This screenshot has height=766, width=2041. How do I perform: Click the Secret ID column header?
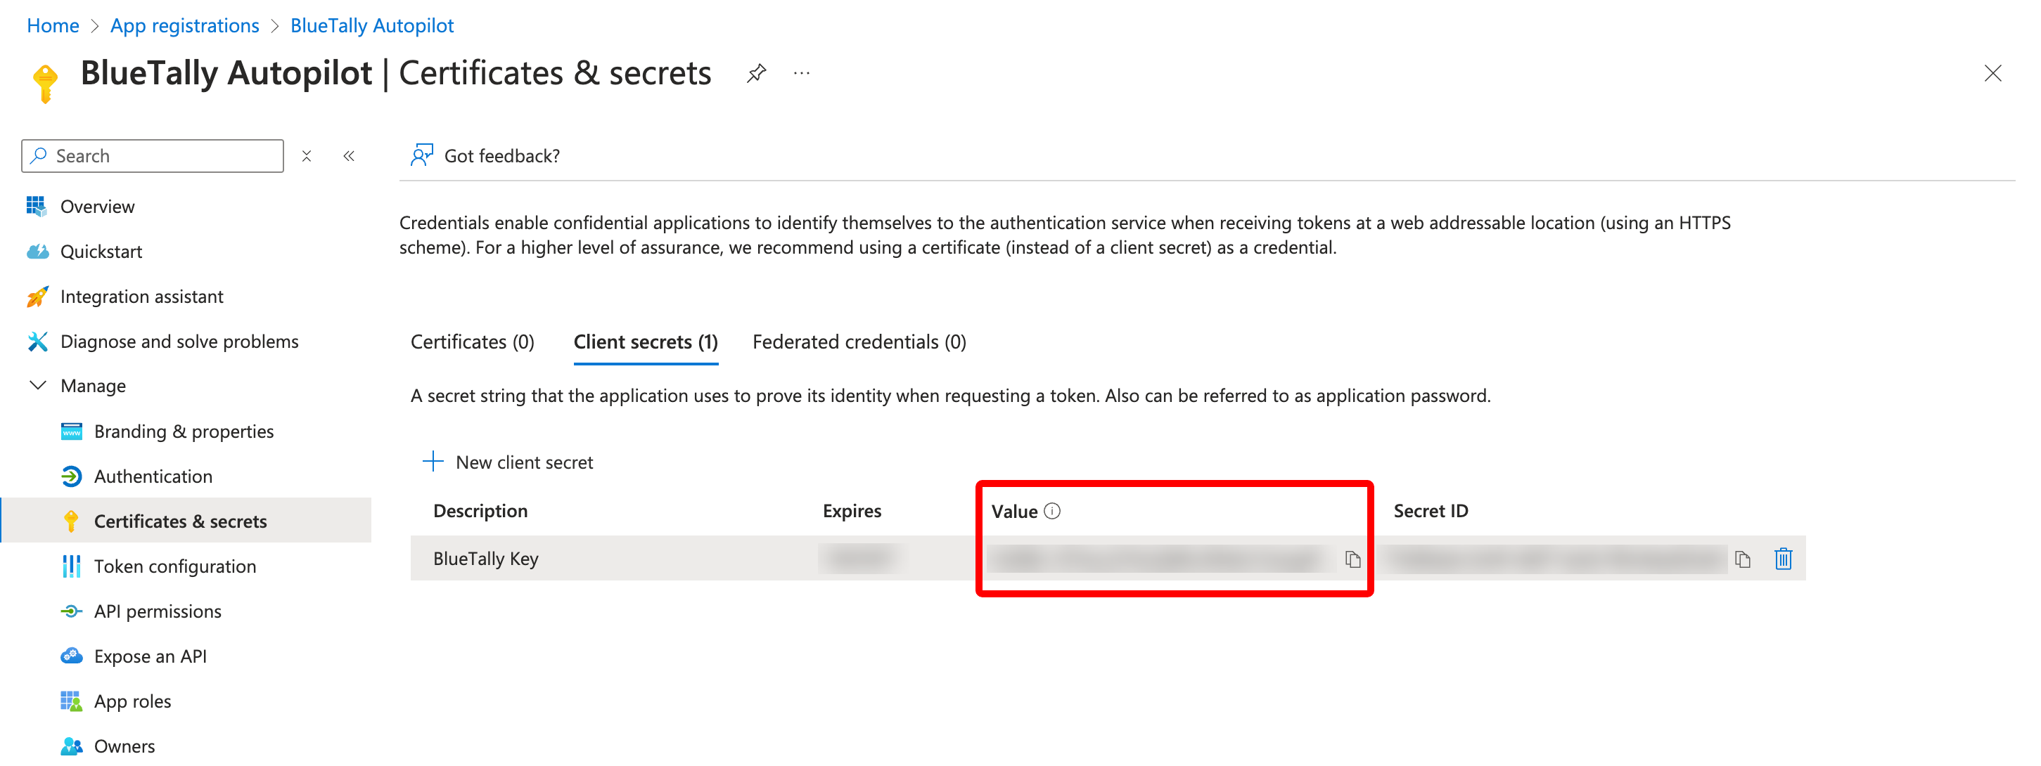(x=1430, y=510)
